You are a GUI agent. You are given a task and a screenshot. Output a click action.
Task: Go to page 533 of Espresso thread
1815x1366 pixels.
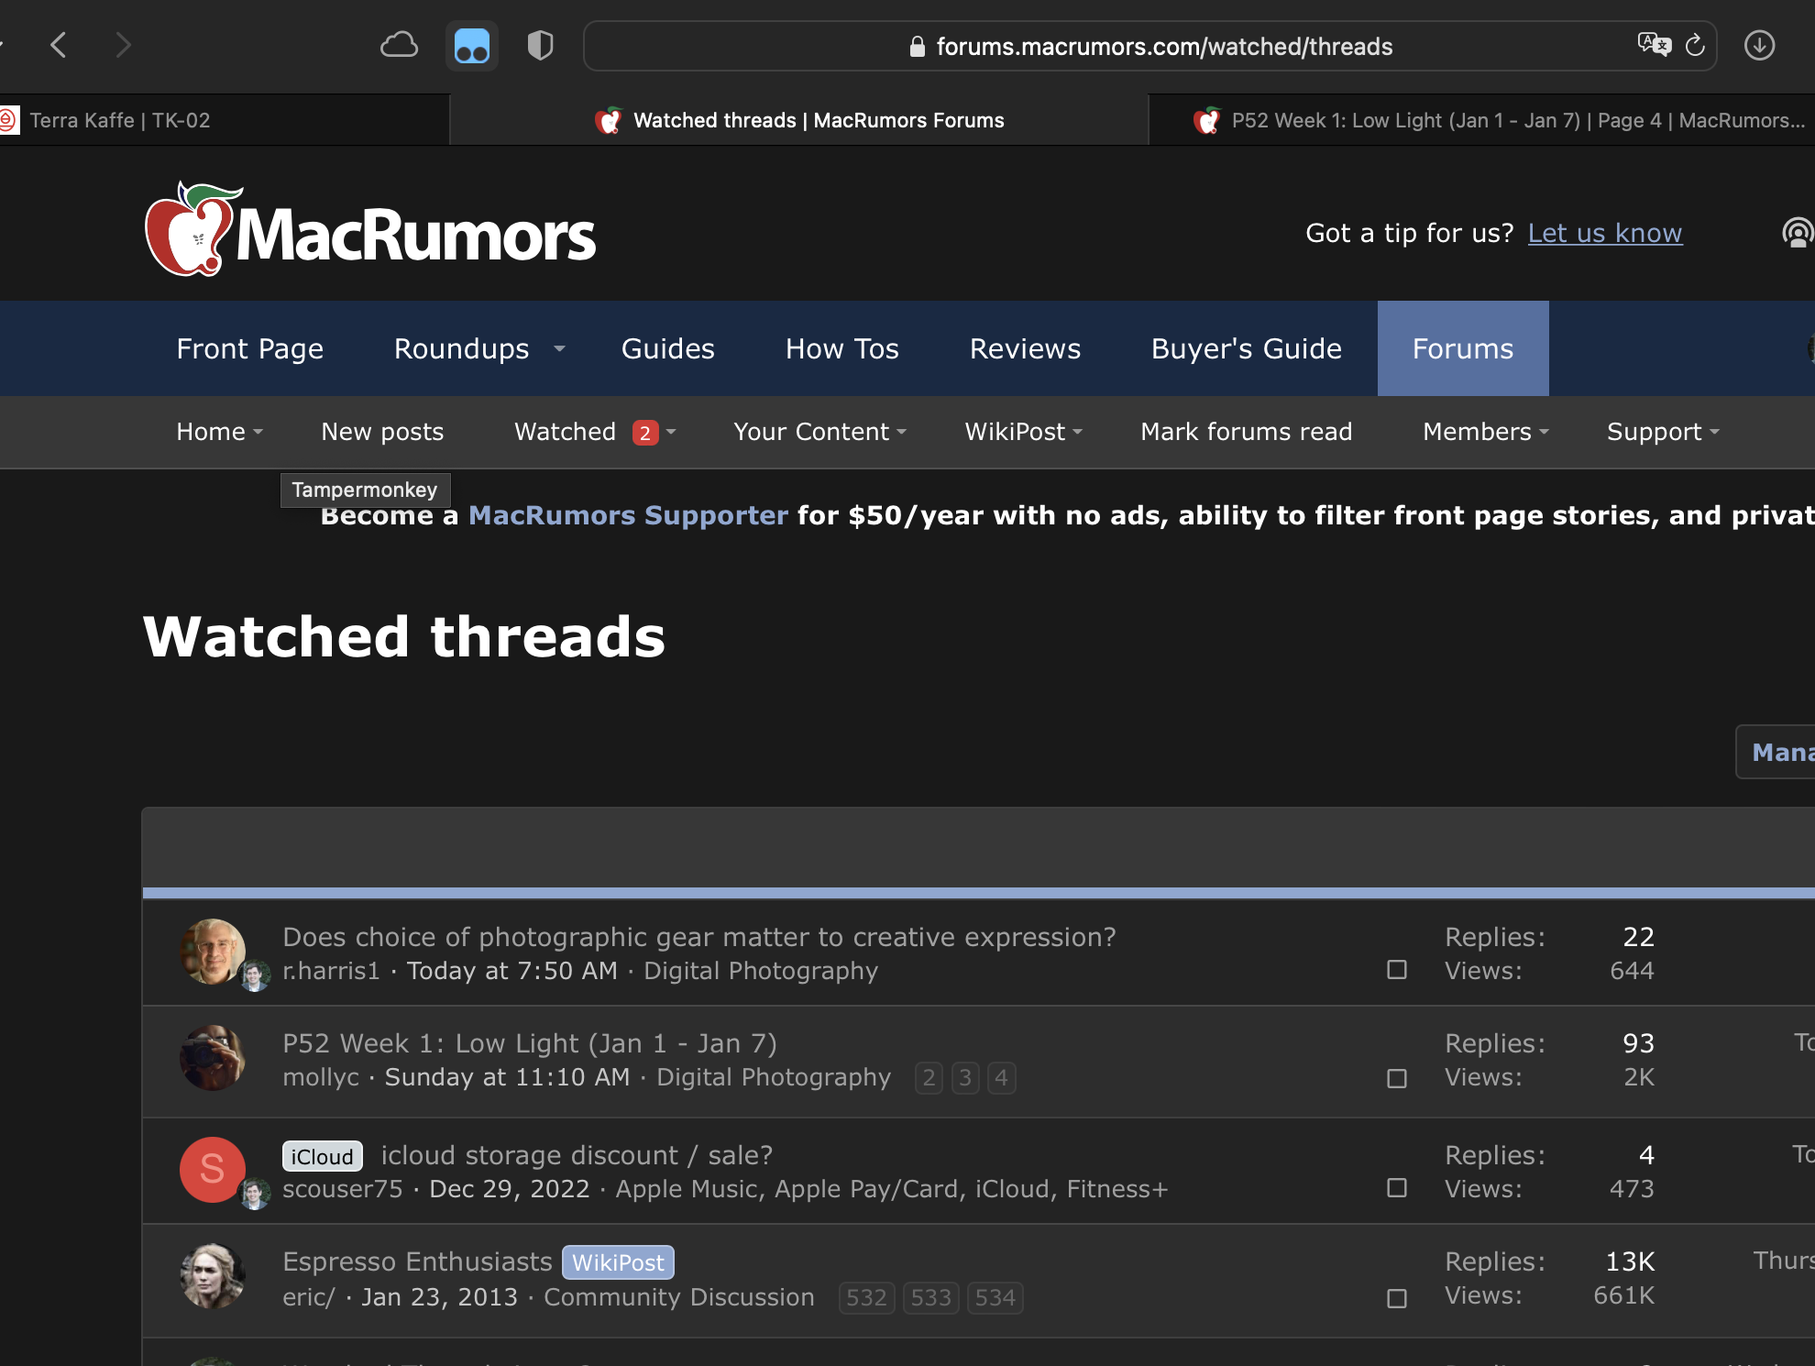[x=931, y=1298]
